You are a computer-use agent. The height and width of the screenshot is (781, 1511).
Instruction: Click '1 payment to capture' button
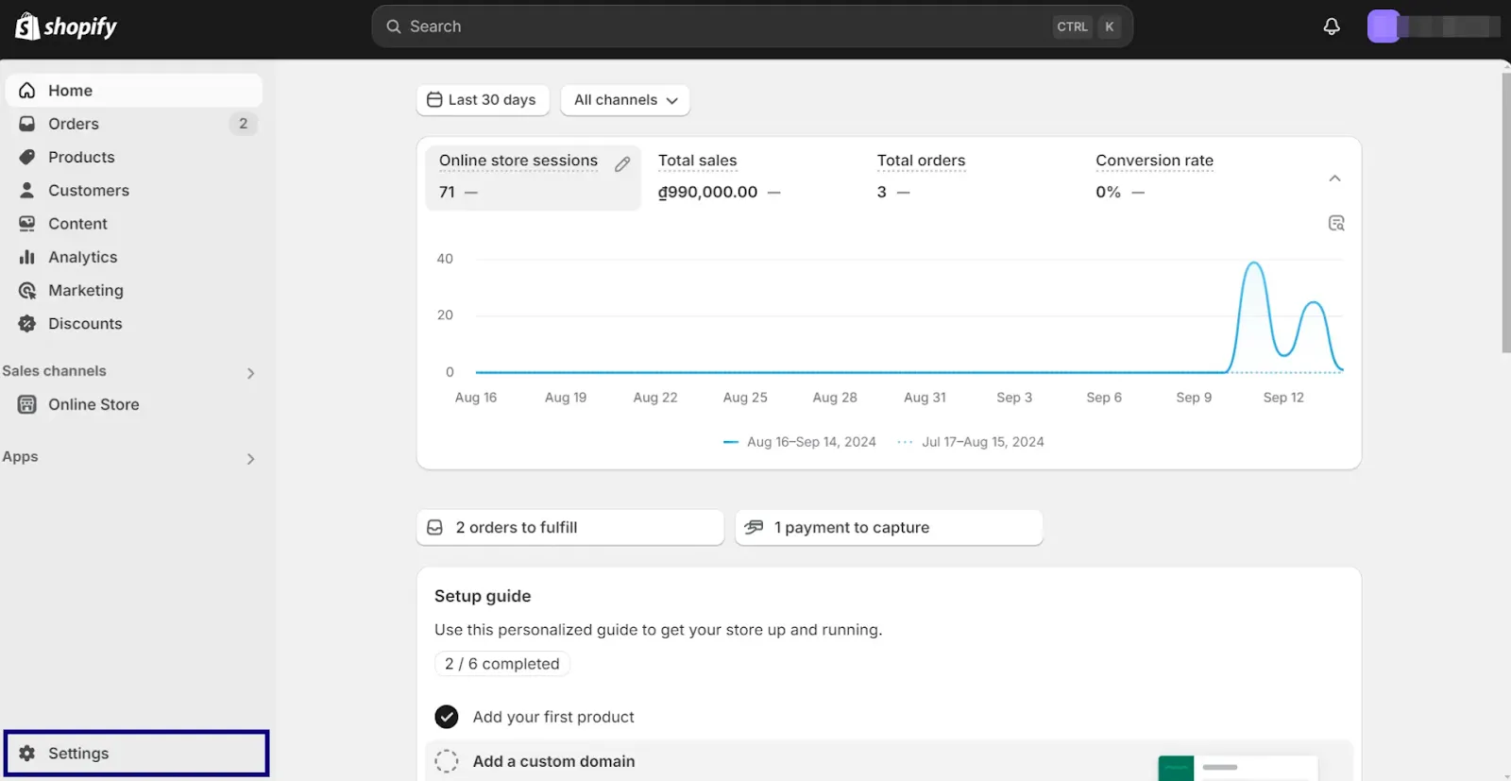pyautogui.click(x=889, y=527)
